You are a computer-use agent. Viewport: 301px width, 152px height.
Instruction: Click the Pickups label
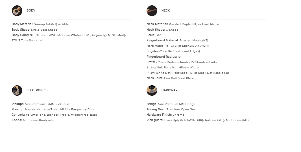click(x=18, y=104)
